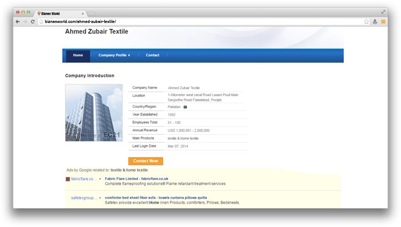Open the Home navigation item
The height and width of the screenshot is (227, 401).
(x=78, y=55)
